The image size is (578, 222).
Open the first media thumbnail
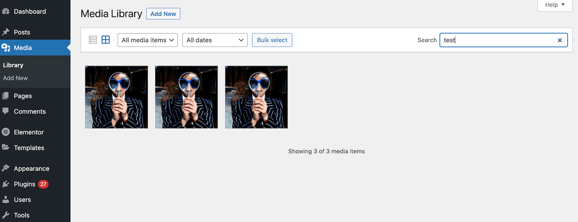116,97
